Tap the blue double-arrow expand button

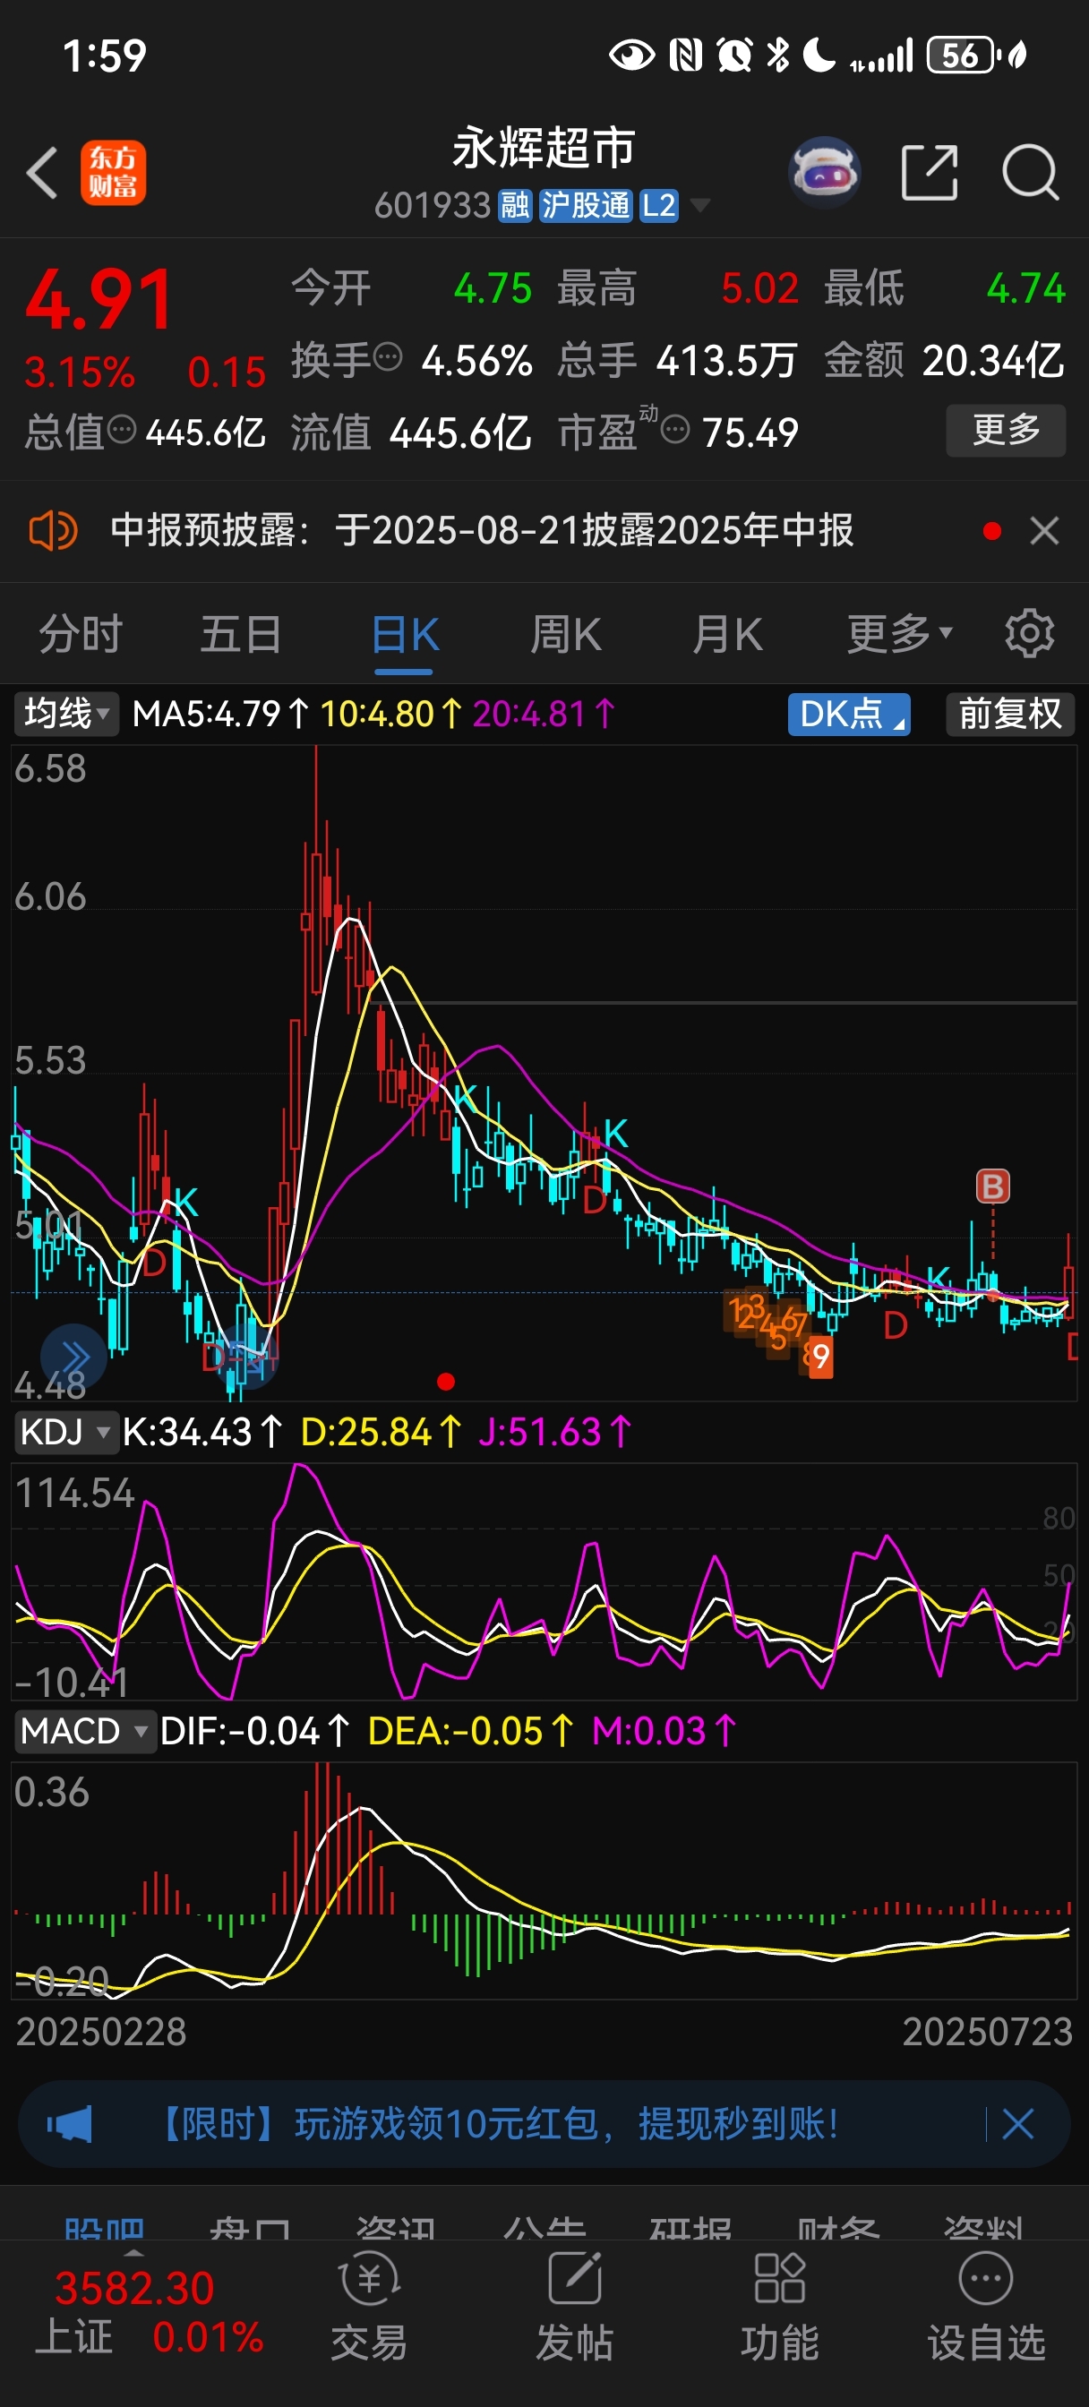click(73, 1356)
